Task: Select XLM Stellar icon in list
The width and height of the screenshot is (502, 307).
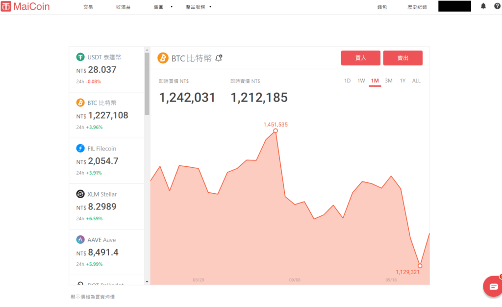Action: [x=80, y=194]
